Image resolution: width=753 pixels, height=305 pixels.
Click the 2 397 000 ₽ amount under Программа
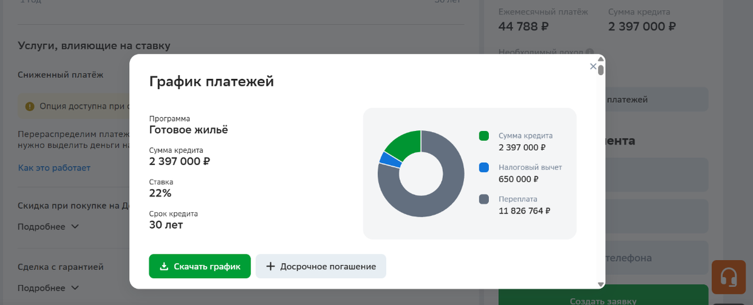(179, 161)
